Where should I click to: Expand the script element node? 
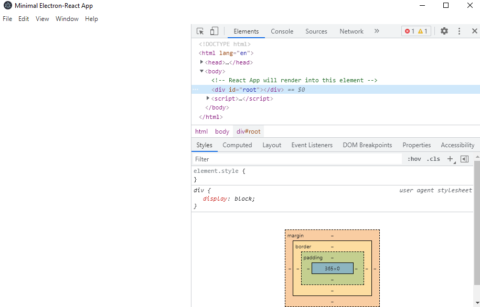pyautogui.click(x=208, y=98)
